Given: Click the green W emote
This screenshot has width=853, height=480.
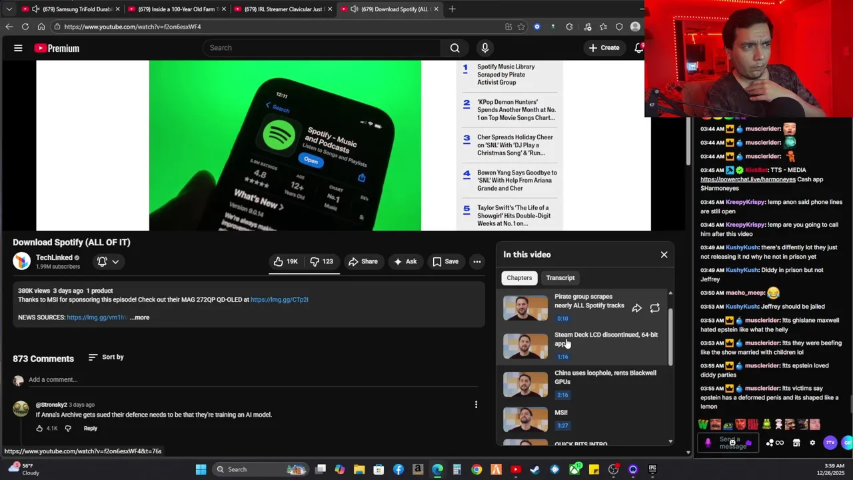Looking at the screenshot, I should click(x=703, y=424).
